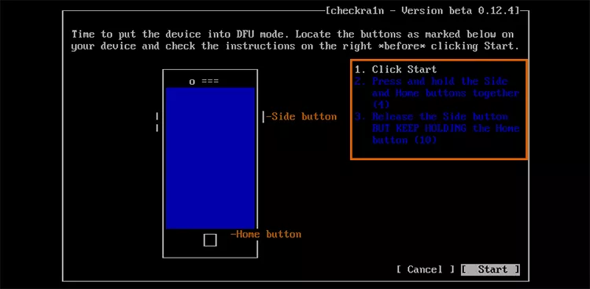This screenshot has height=289, width=590.
Task: Click the bottom bezel of phone diagram
Action: pyautogui.click(x=210, y=243)
